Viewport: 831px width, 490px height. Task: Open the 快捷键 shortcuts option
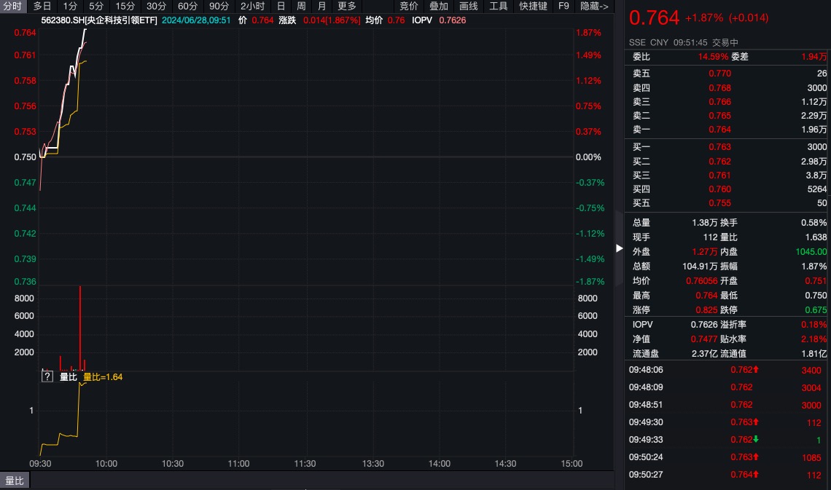point(533,6)
